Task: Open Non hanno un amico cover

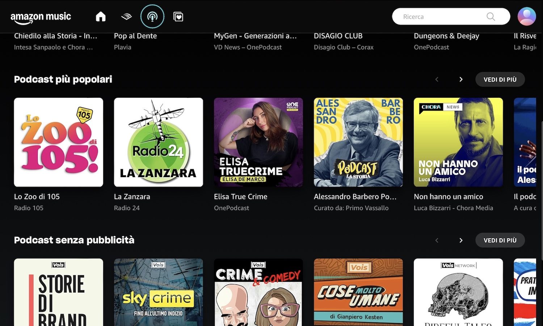Action: click(458, 142)
